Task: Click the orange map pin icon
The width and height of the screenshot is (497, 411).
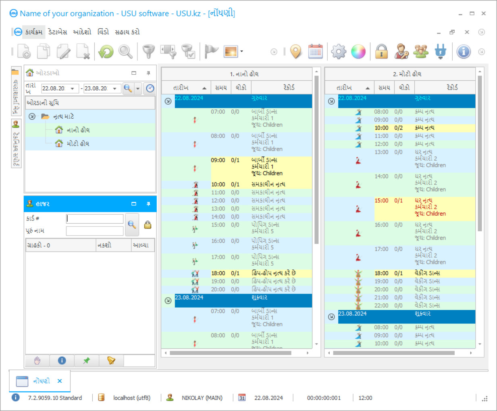Action: click(x=296, y=52)
